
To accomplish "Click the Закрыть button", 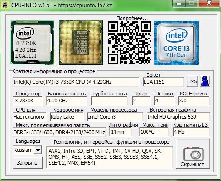I will 27,163.
